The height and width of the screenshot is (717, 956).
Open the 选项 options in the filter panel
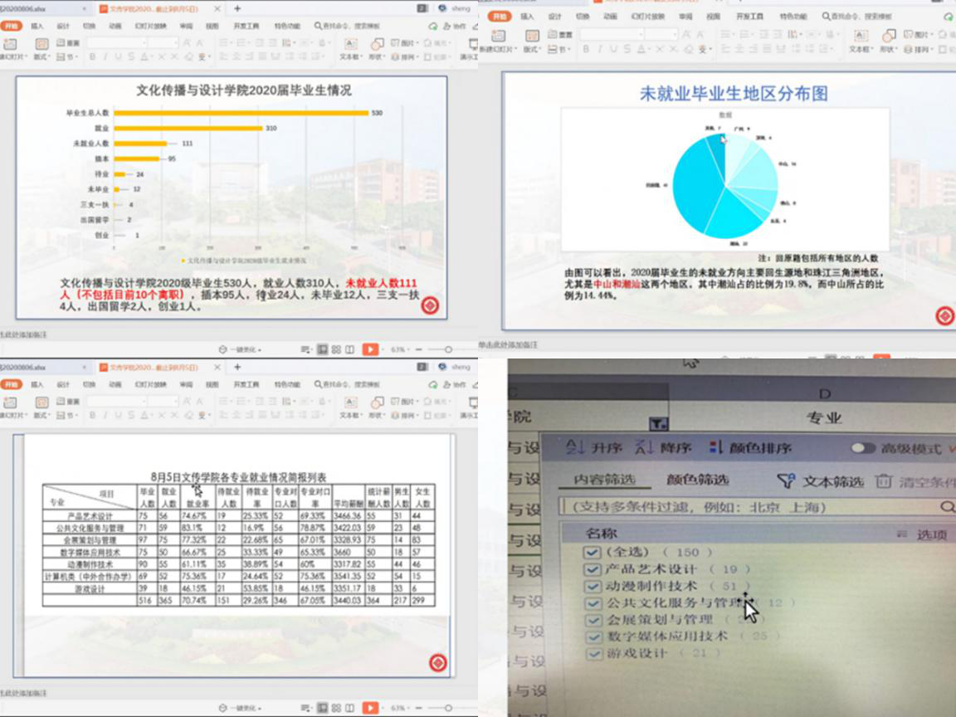point(924,534)
